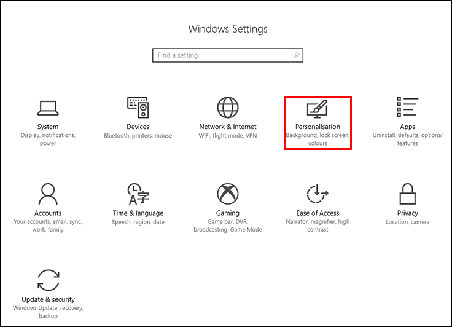Click 'Narrator, magnifier, high contrast' text
Viewport: 452px width, 327px height.
(318, 226)
